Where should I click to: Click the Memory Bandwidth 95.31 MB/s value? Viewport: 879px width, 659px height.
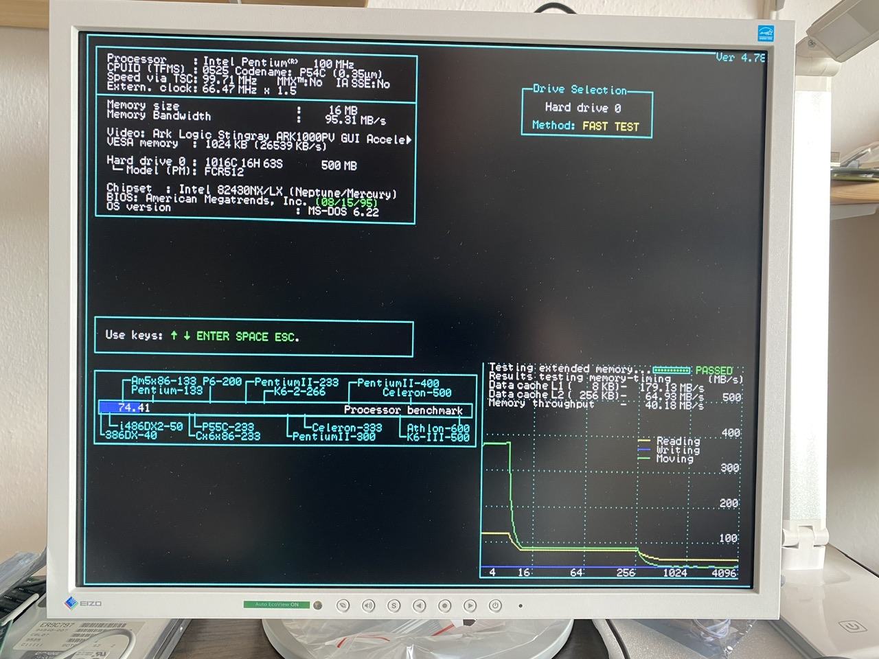click(x=355, y=119)
